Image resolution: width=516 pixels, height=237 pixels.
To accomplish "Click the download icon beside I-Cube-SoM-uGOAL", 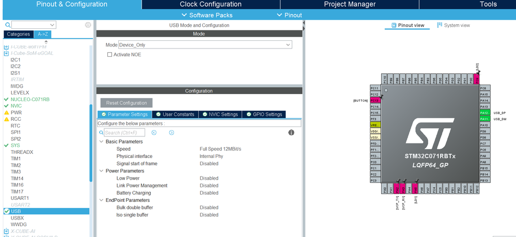I will 6,53.
